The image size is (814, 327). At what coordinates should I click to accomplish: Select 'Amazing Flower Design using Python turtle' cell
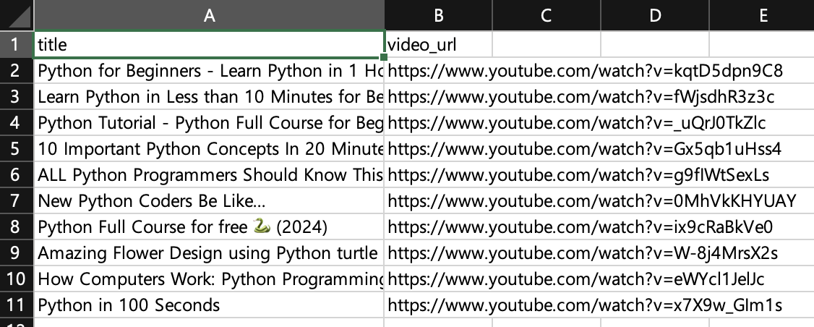pos(209,252)
